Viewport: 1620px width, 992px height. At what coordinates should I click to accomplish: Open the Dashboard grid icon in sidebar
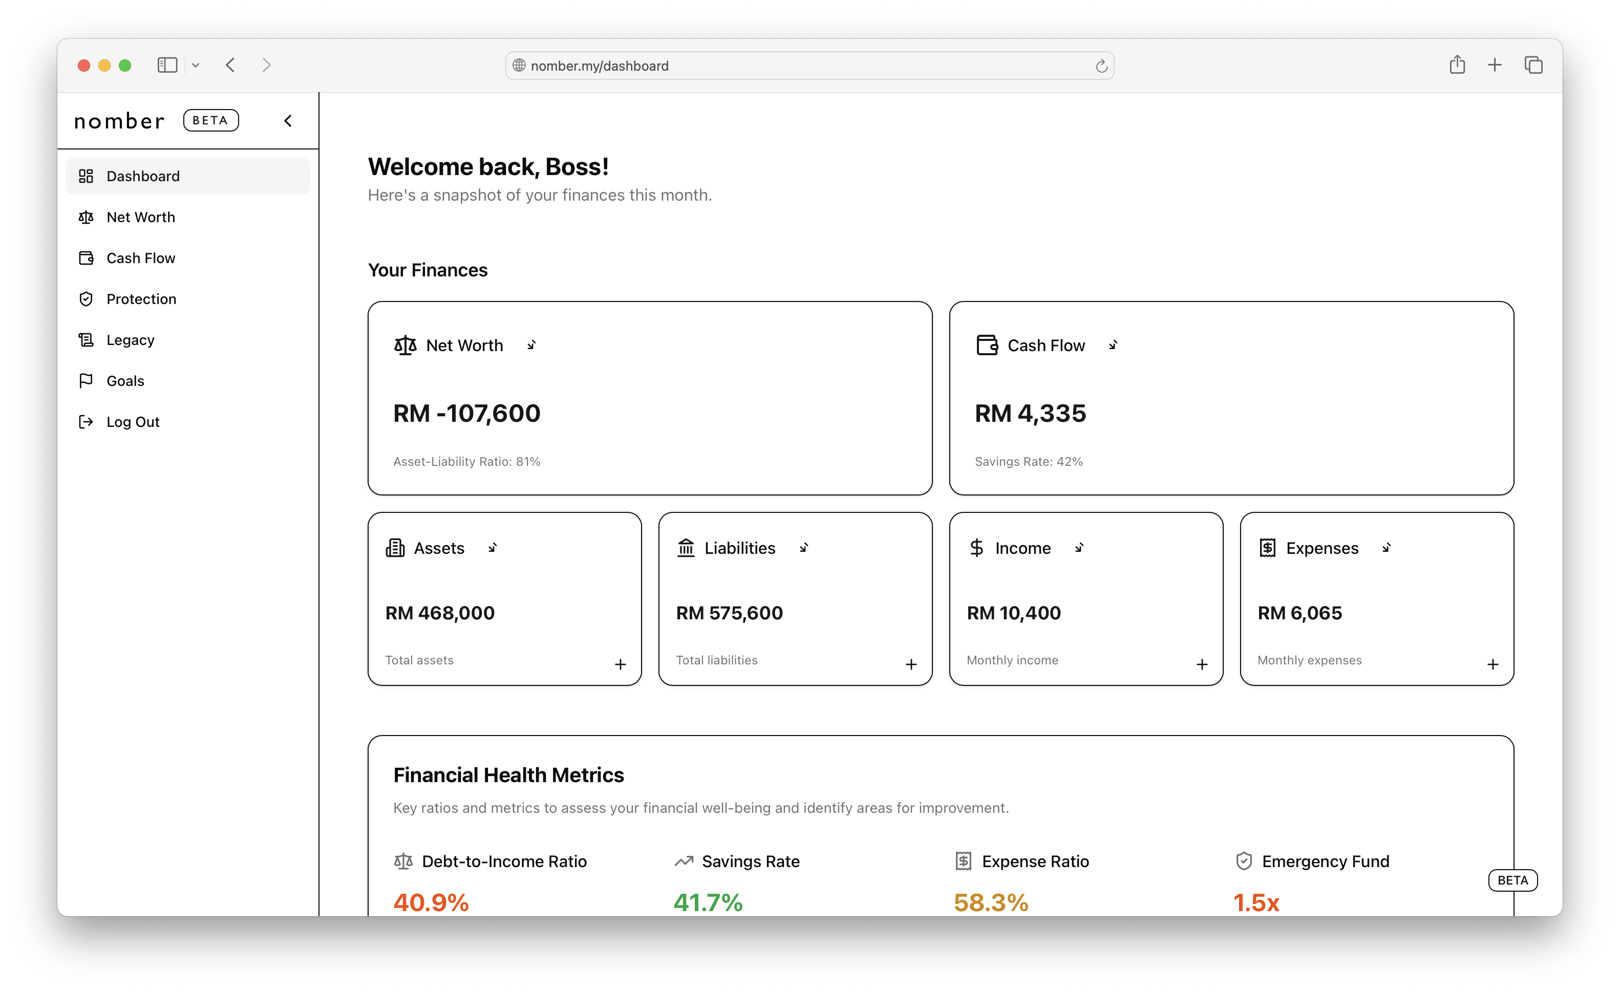point(86,176)
